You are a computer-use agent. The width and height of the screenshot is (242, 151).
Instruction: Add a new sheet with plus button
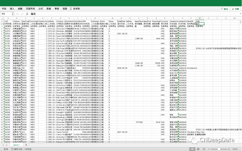(26, 145)
